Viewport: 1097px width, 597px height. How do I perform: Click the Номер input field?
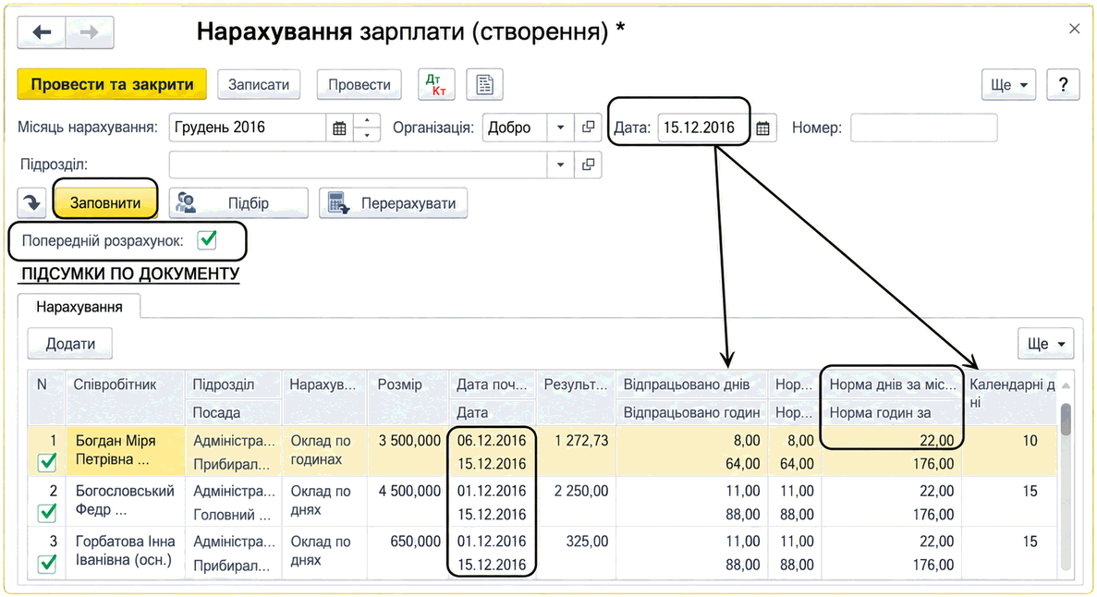coord(923,128)
